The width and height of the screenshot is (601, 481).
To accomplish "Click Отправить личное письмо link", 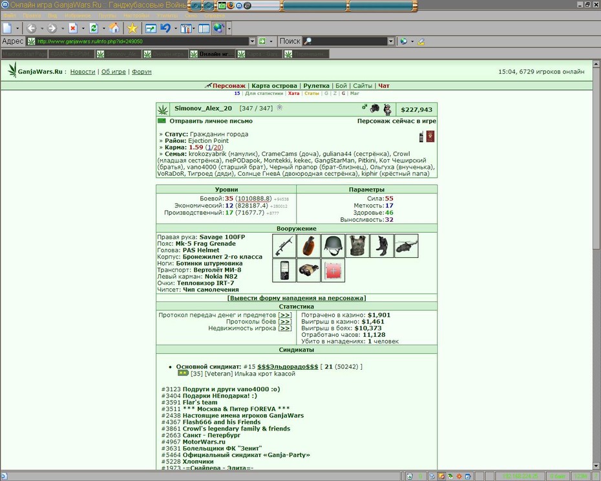I will coord(211,121).
